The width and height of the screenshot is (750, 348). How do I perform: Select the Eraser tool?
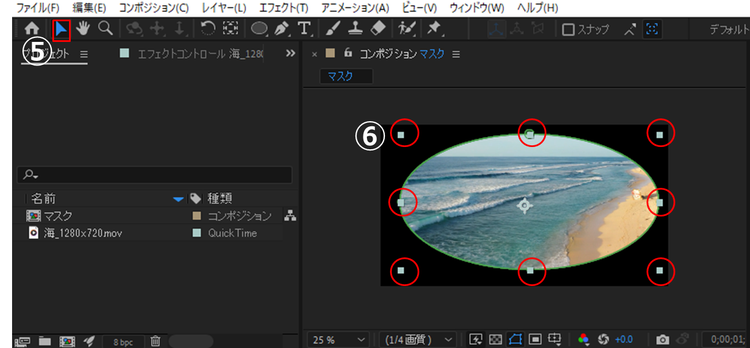coord(377,29)
